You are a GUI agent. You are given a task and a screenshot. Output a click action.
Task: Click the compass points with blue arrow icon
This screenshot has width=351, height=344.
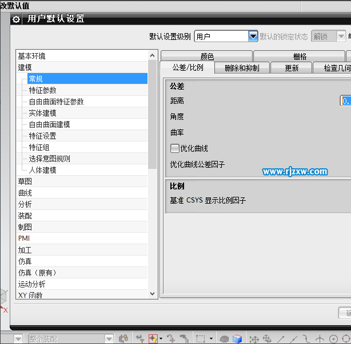pyautogui.click(x=267, y=339)
